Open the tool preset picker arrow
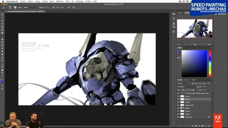228x128 pixels. [6, 7]
